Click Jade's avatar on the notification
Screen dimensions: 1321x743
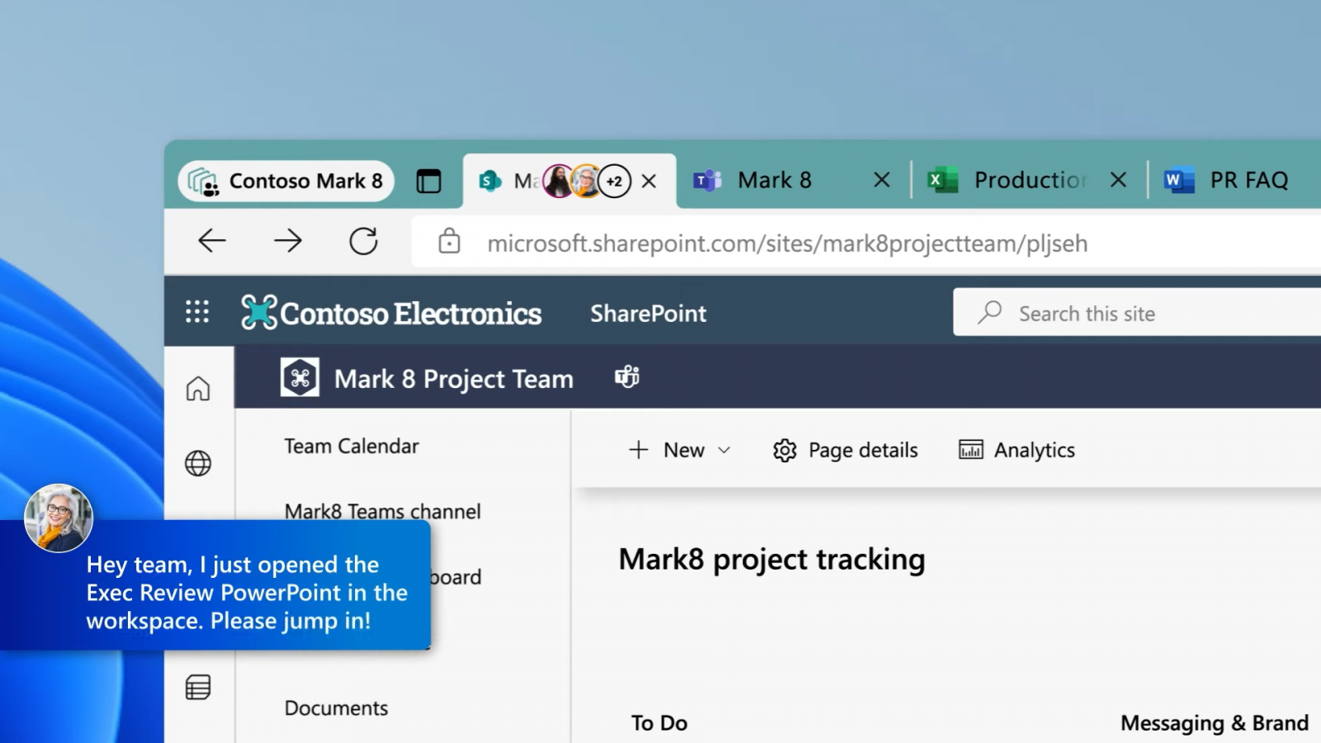point(58,518)
